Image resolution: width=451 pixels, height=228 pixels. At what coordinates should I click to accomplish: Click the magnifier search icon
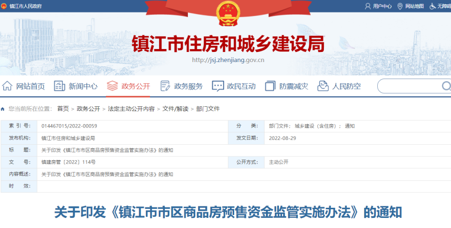pyautogui.click(x=446, y=86)
